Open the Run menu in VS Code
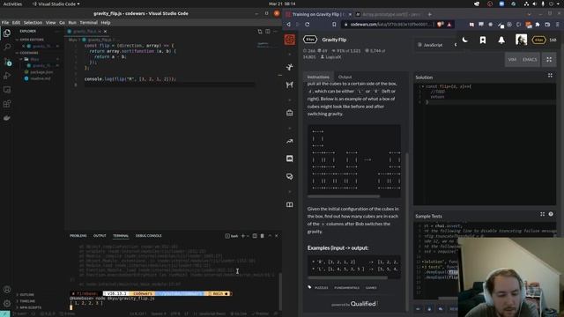 72,23
